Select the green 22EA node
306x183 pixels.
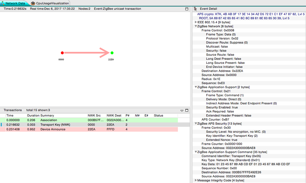(x=112, y=53)
